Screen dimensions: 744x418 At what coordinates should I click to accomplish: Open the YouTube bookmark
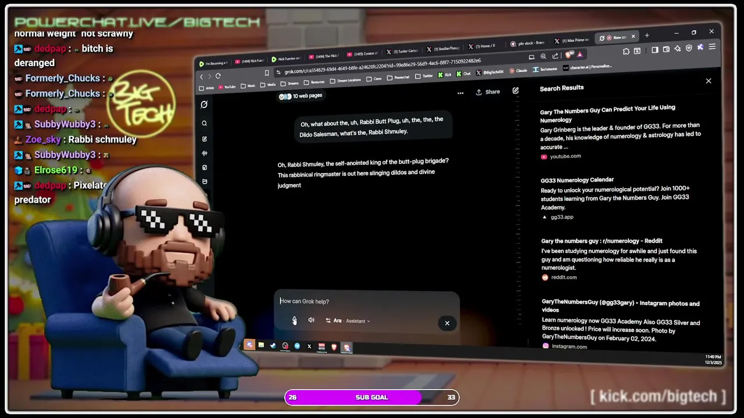coord(227,87)
